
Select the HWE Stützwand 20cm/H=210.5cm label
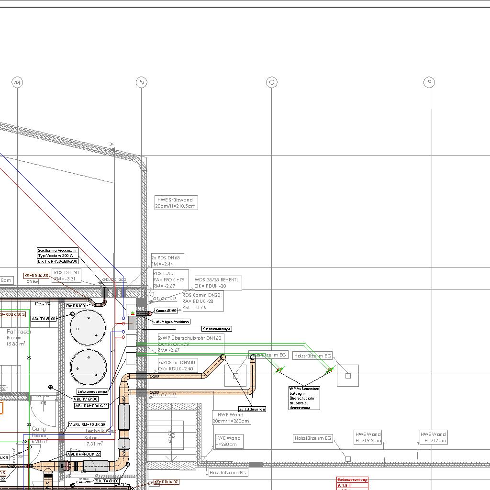pyautogui.click(x=176, y=203)
